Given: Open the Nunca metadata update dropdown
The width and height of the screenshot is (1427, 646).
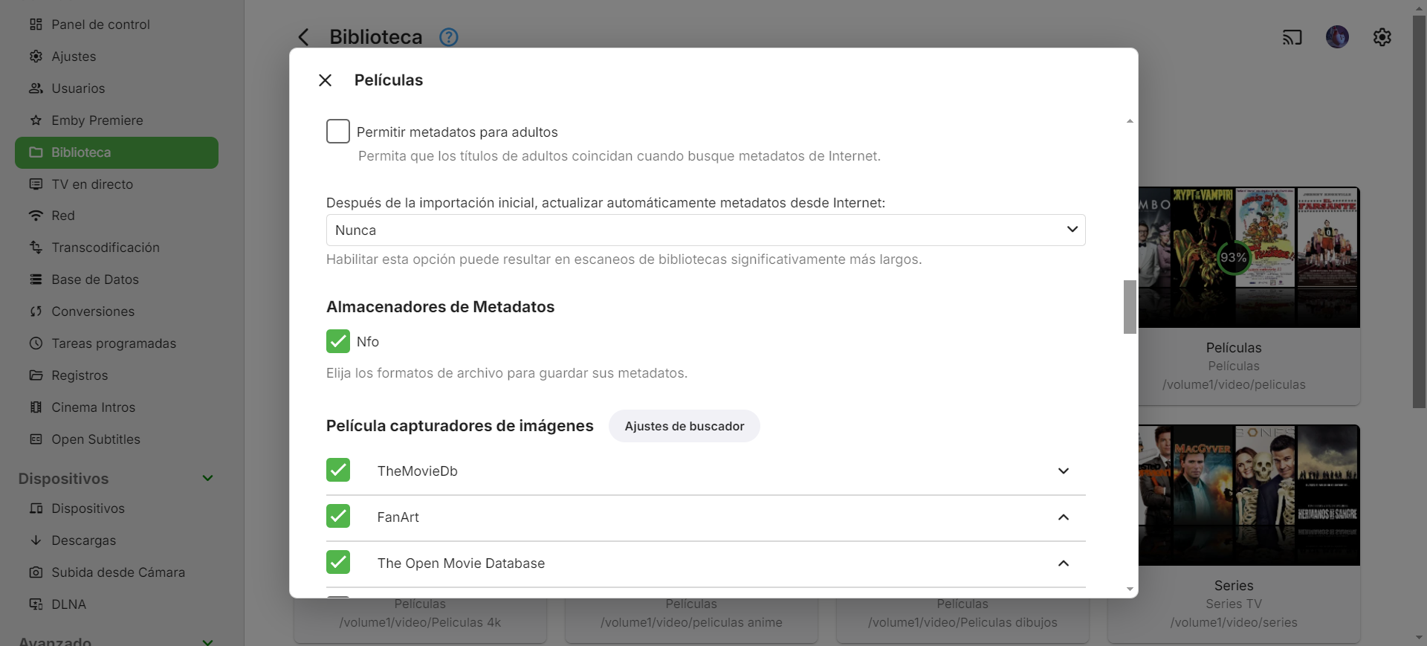Looking at the screenshot, I should 705,230.
